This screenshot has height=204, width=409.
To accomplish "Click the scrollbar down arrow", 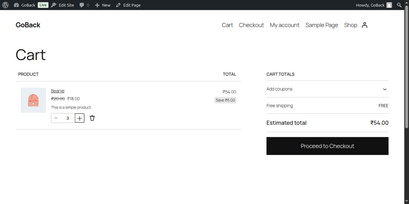I will [x=406, y=202].
